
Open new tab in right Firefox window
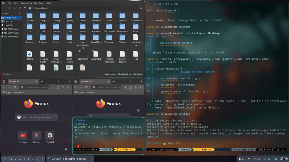(114, 82)
